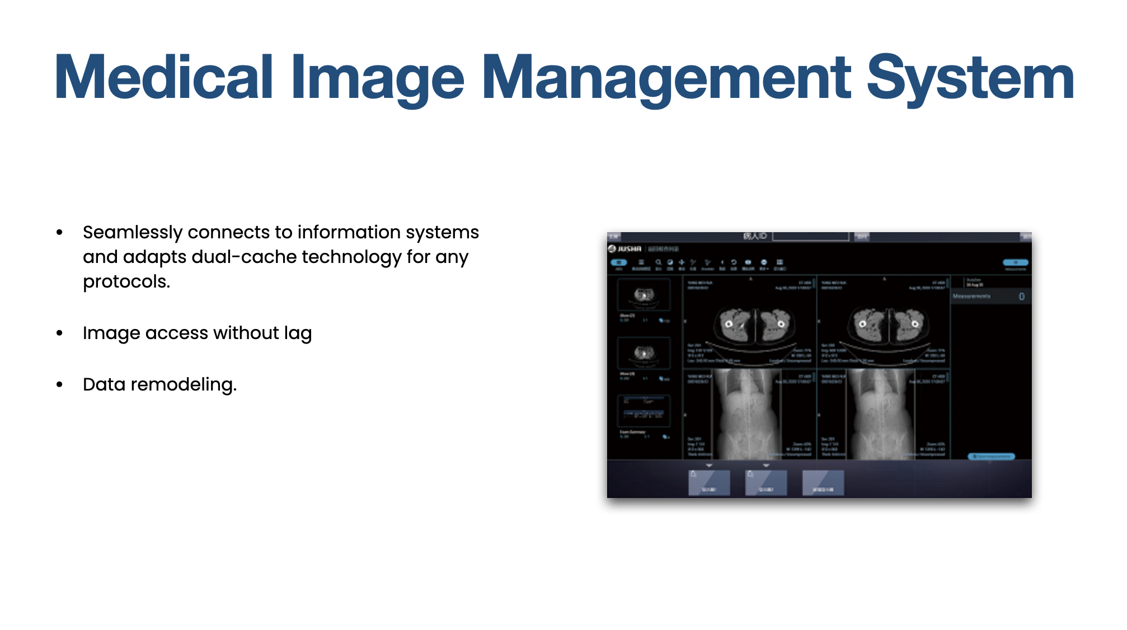
Task: Click the patient ID input field at top
Action: click(811, 237)
